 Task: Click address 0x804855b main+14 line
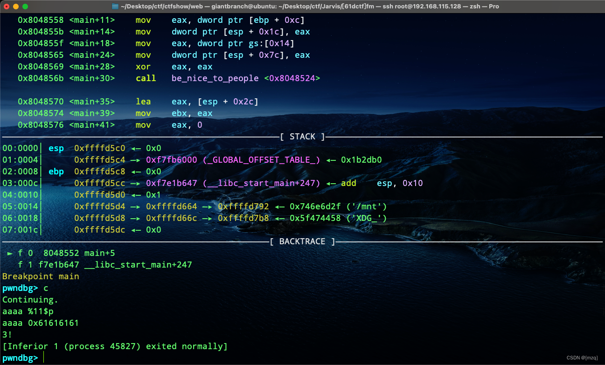click(x=164, y=32)
